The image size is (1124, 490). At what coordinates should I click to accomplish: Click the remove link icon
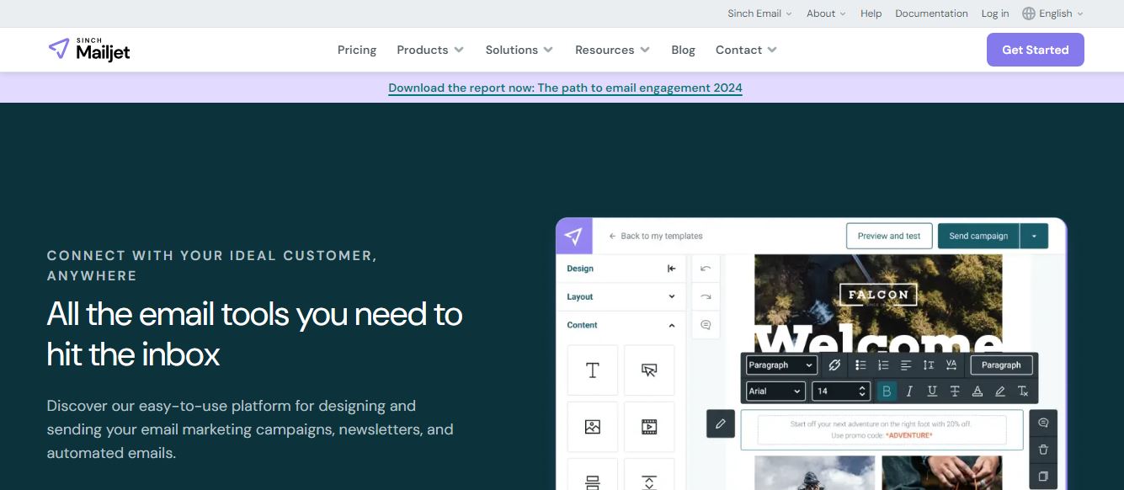tap(834, 365)
